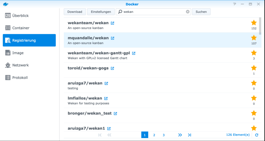Image resolution: width=265 pixels, height=141 pixels.
Task: Open external link for aruizga7/wekan1
Action: pyautogui.click(x=109, y=129)
